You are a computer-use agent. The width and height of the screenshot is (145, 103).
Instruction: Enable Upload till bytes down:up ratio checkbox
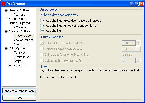42,49
